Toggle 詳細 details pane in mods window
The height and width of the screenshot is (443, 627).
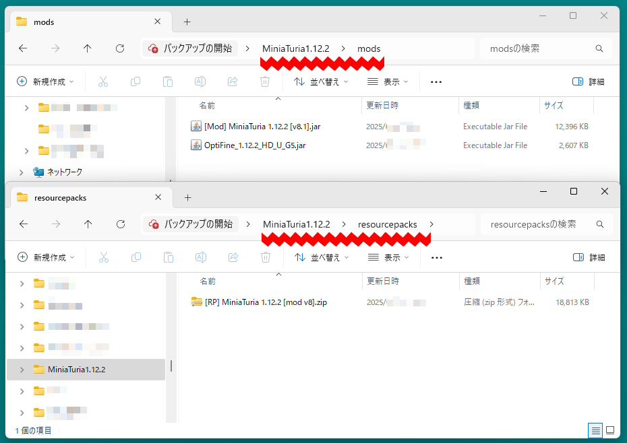click(588, 81)
